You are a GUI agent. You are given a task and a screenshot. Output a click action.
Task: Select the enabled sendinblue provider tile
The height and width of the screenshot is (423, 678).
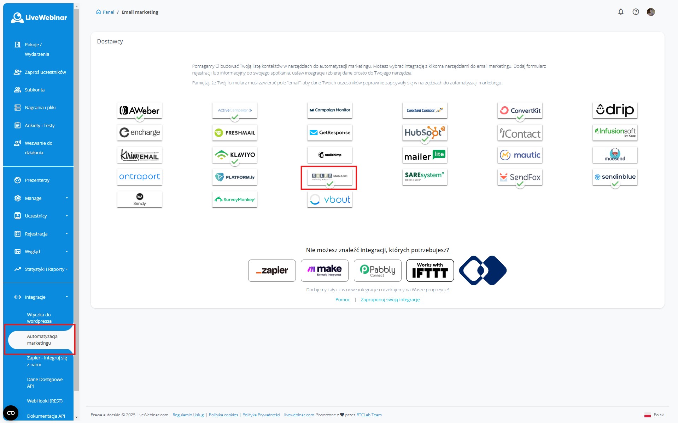pyautogui.click(x=614, y=177)
